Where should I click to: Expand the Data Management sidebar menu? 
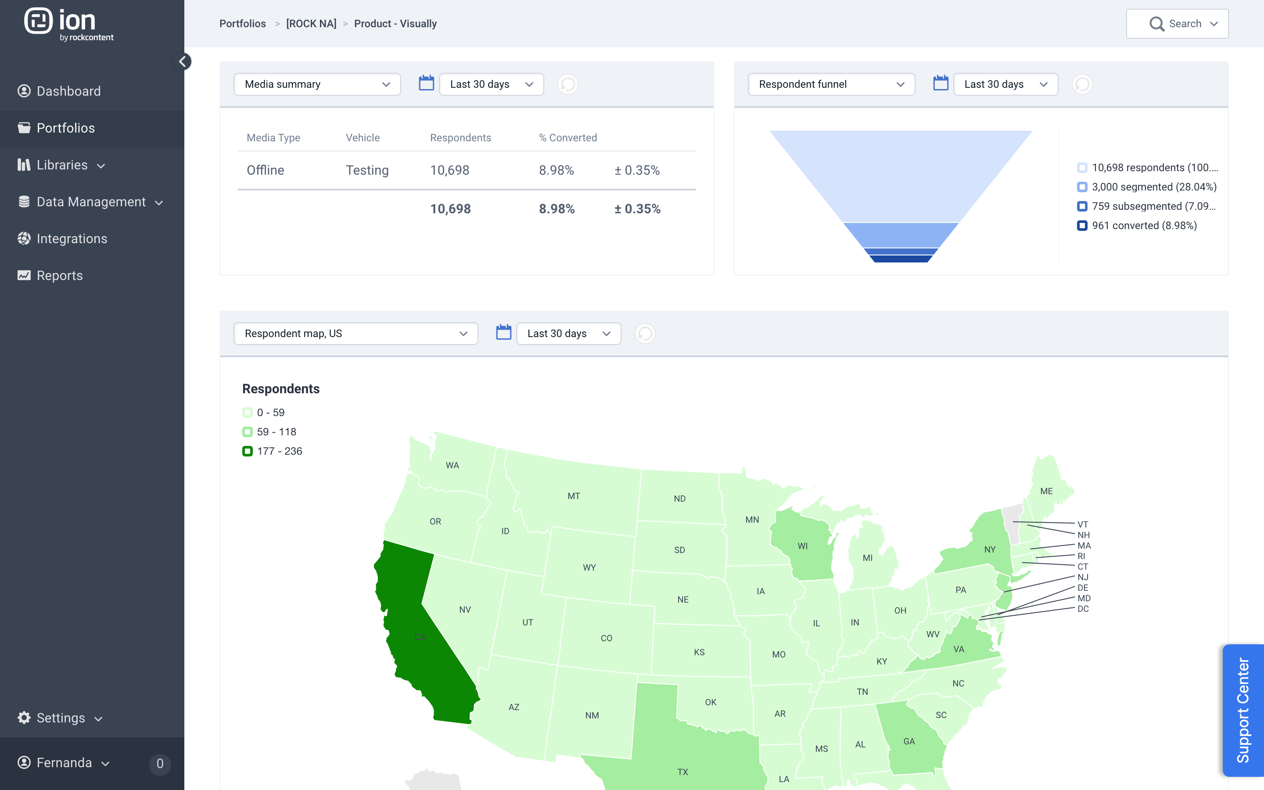[91, 202]
